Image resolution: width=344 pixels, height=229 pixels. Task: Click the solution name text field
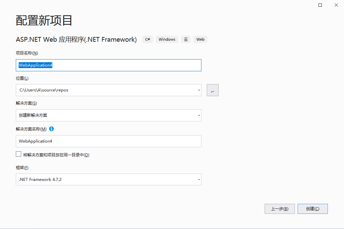[108, 141]
